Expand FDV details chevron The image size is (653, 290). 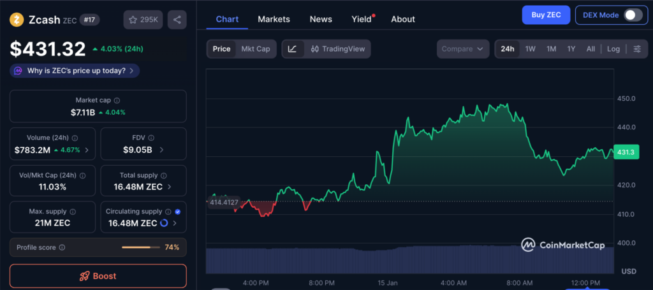click(161, 150)
